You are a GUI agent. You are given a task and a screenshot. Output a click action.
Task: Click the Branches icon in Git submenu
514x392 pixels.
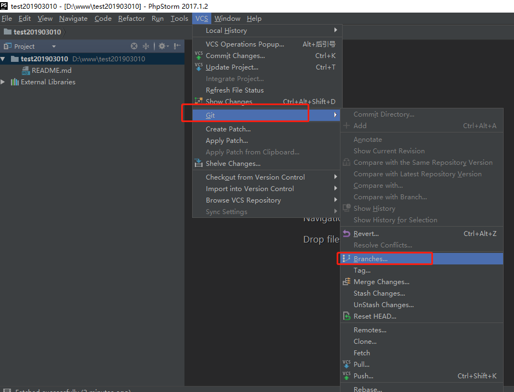pos(346,258)
